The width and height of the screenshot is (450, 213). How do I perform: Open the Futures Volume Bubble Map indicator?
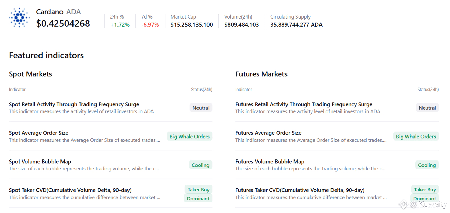[270, 162]
